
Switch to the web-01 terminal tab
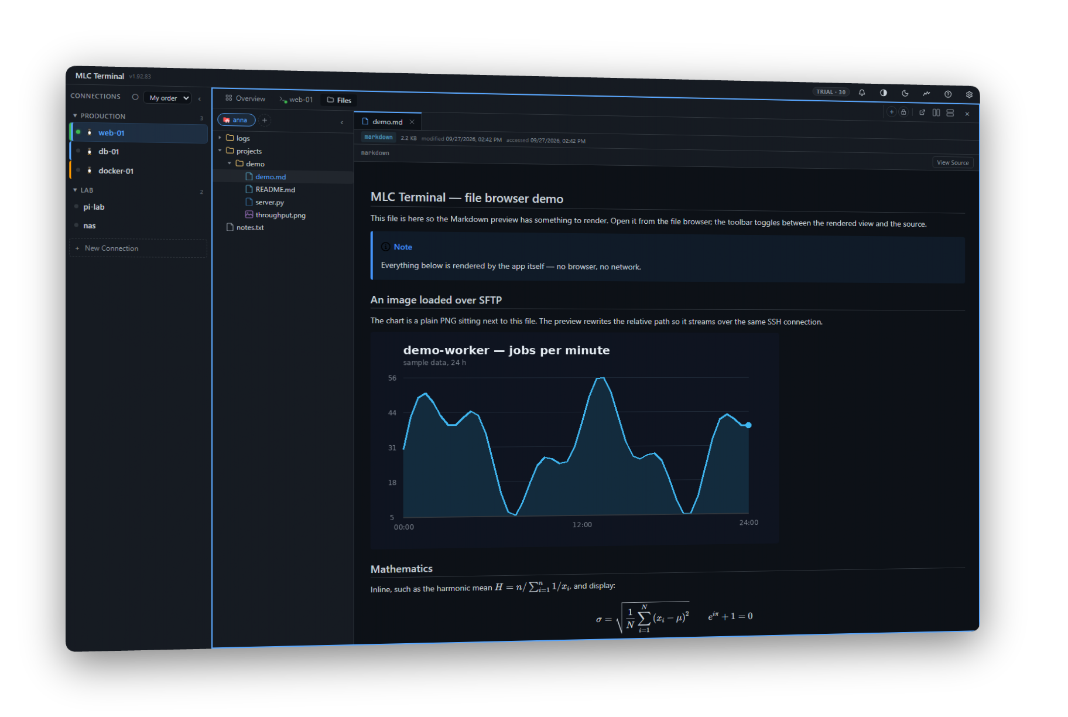coord(296,100)
